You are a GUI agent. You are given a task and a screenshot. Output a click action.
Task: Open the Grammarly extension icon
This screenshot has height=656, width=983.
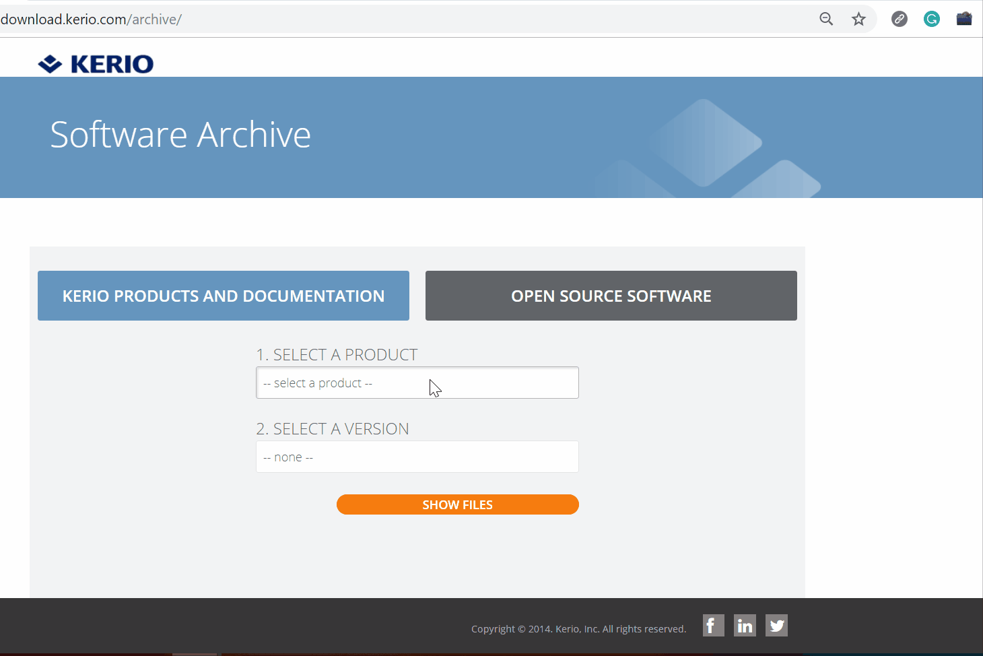point(932,19)
